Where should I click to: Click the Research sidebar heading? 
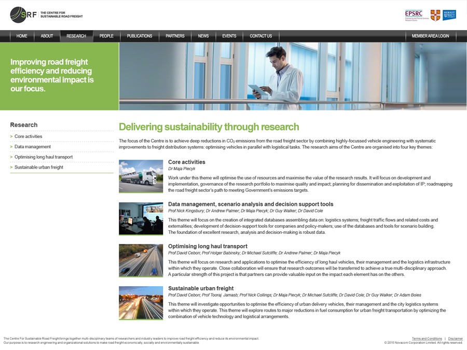tap(24, 125)
